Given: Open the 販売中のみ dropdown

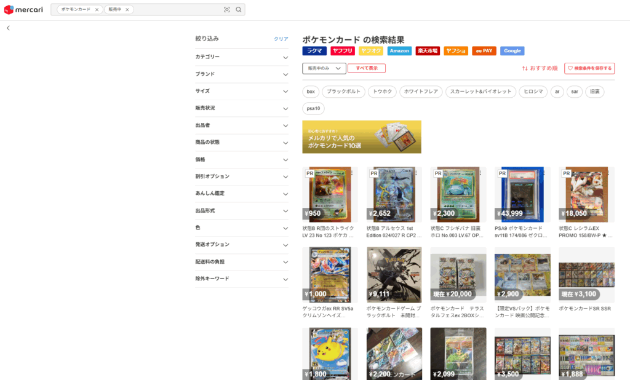Looking at the screenshot, I should pyautogui.click(x=324, y=68).
